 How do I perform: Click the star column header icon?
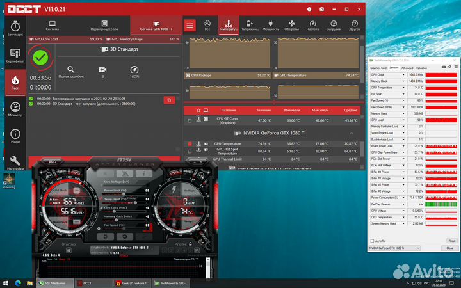198,110
